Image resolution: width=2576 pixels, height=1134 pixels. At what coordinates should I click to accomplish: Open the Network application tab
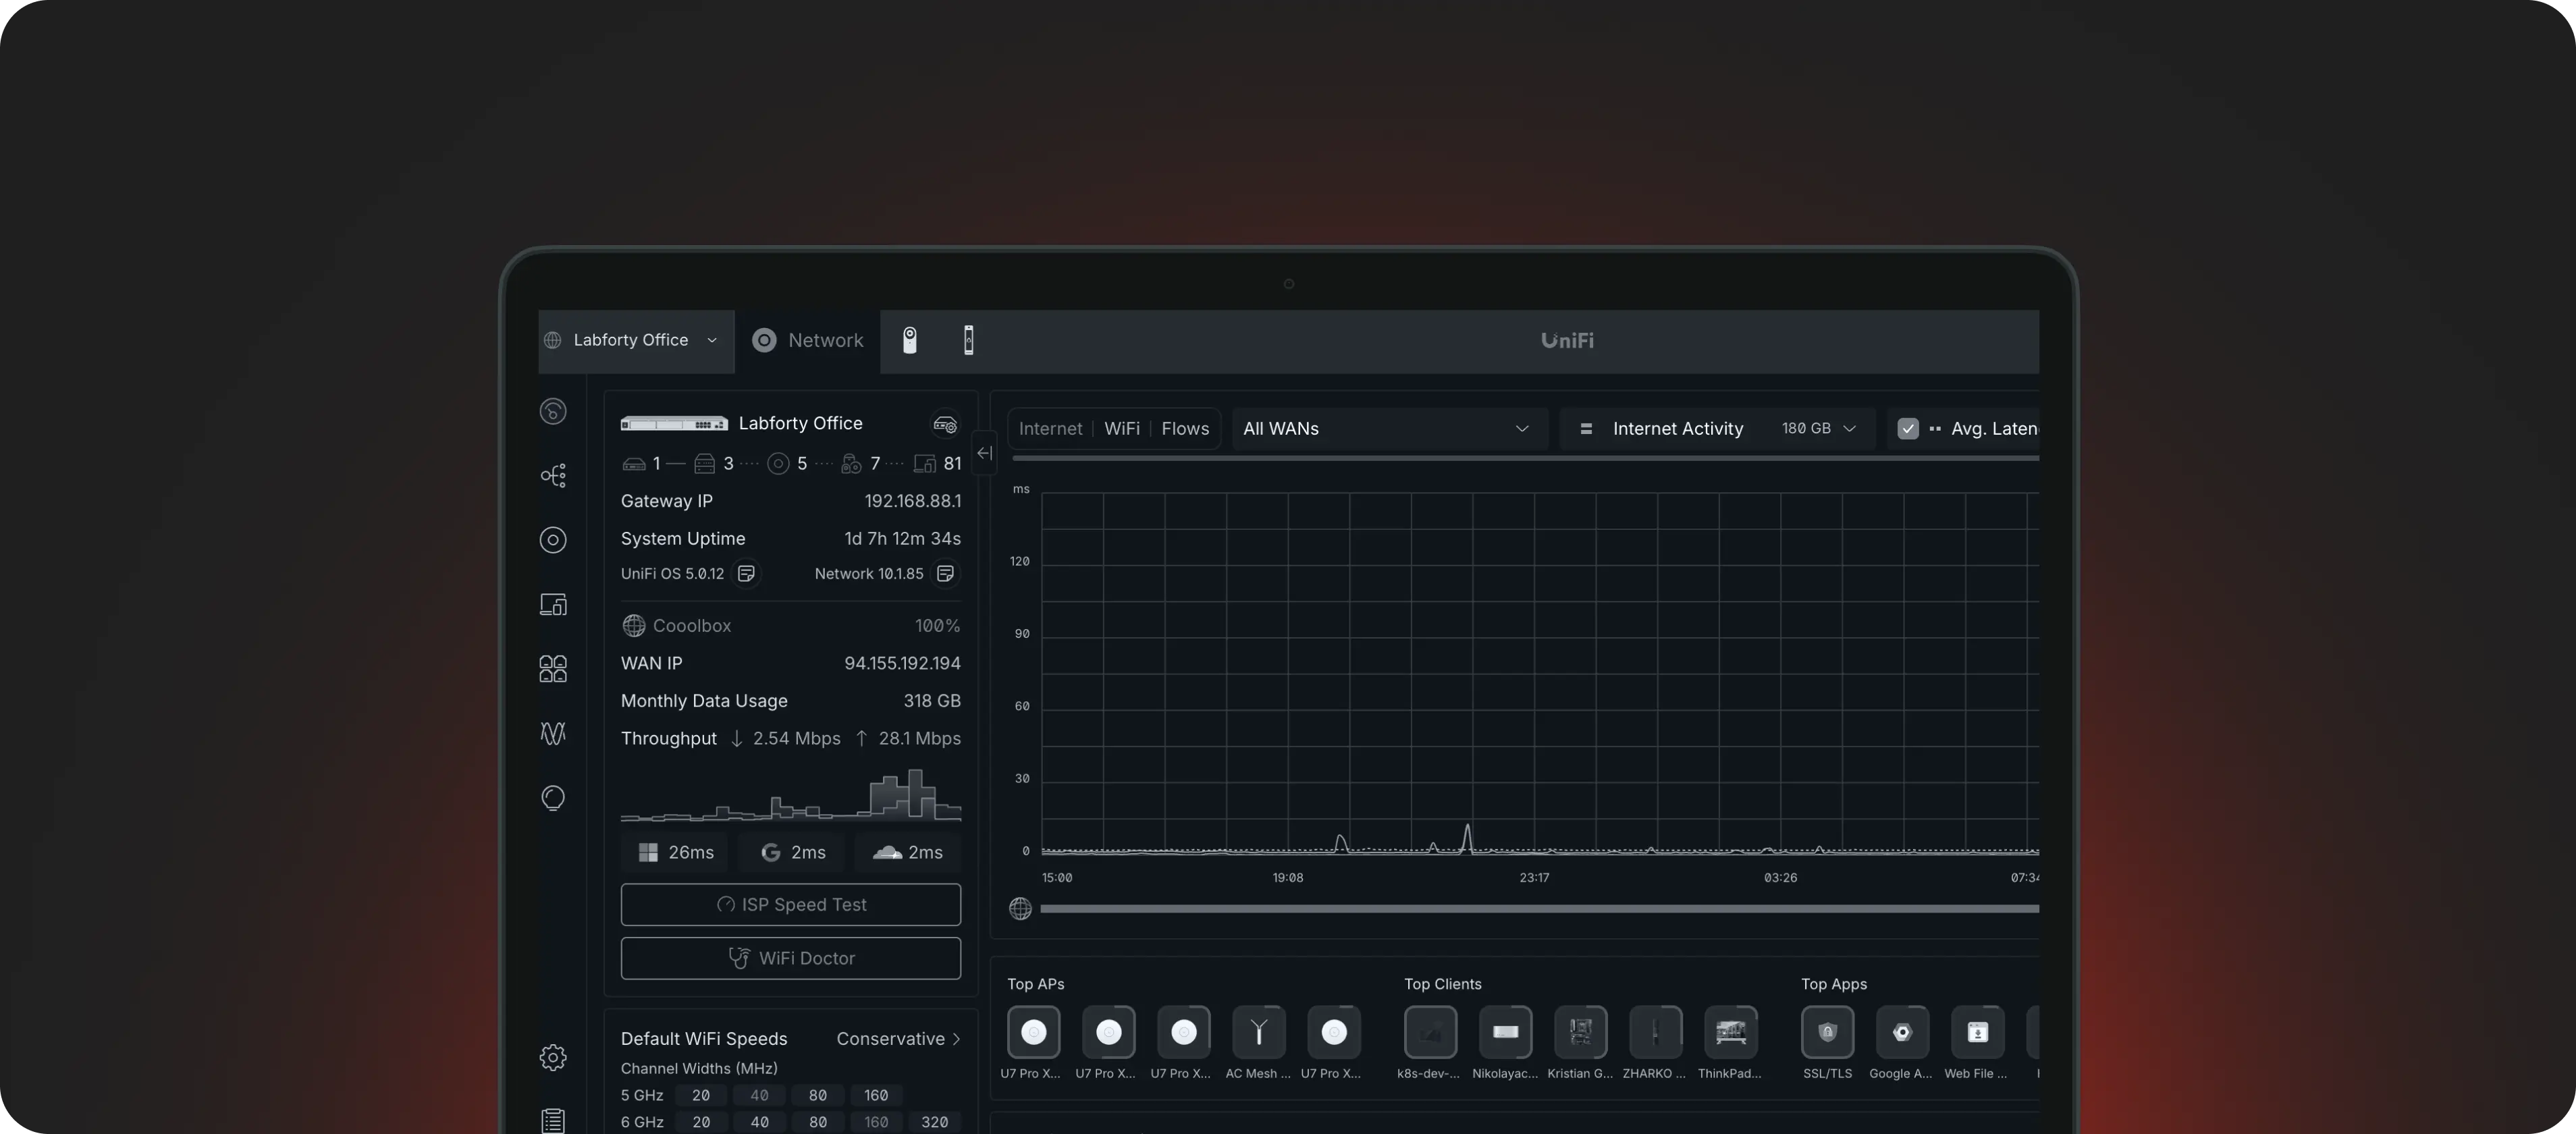point(808,340)
